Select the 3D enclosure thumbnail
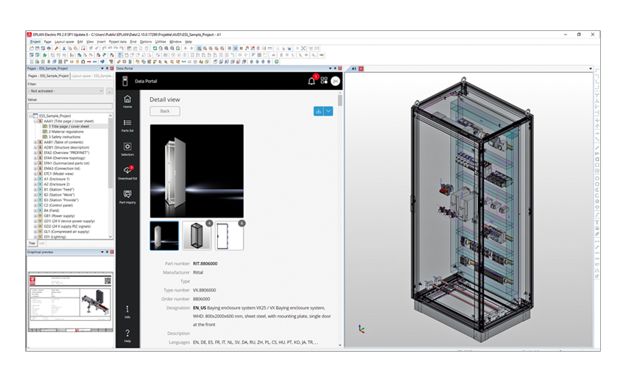This screenshot has width=626, height=382. [197, 236]
